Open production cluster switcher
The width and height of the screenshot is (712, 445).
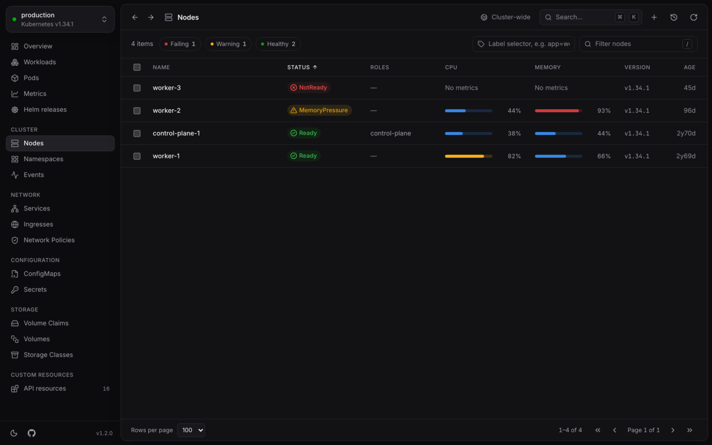point(60,19)
